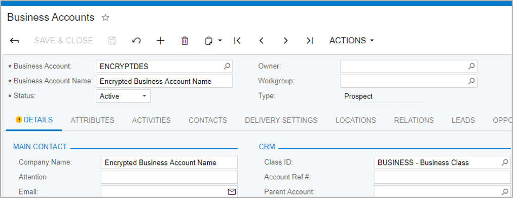Go back using the left arrow icon
513x198 pixels.
pos(14,41)
